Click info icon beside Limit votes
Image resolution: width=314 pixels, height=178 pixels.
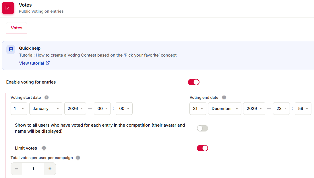click(44, 148)
